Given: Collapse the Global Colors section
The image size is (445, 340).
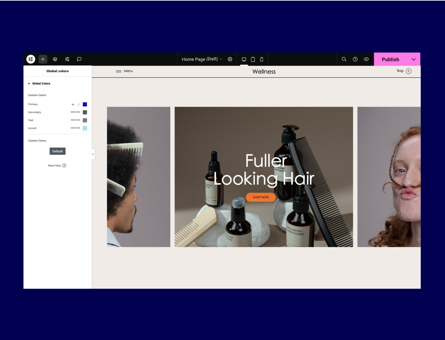Looking at the screenshot, I should click(x=29, y=84).
